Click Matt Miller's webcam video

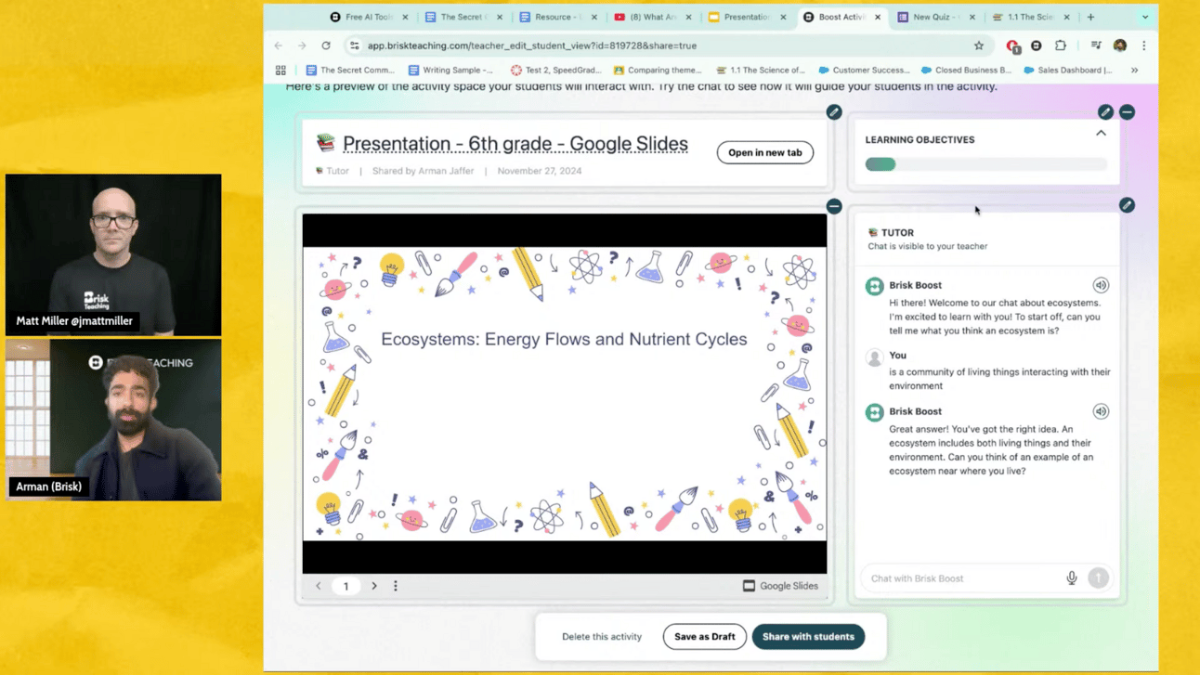[x=113, y=255]
